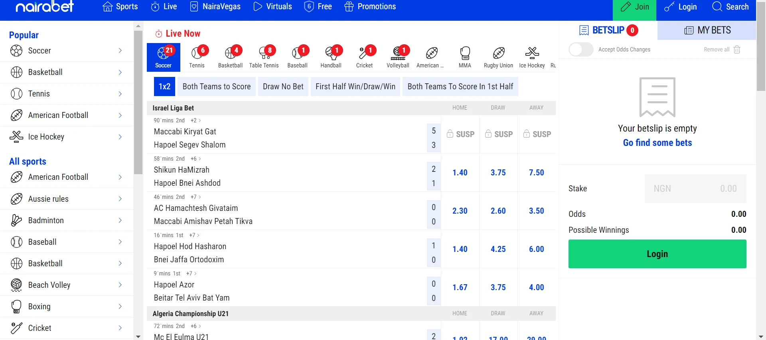Click the left sidebar scrollbar thumb
766x340 pixels.
click(138, 102)
